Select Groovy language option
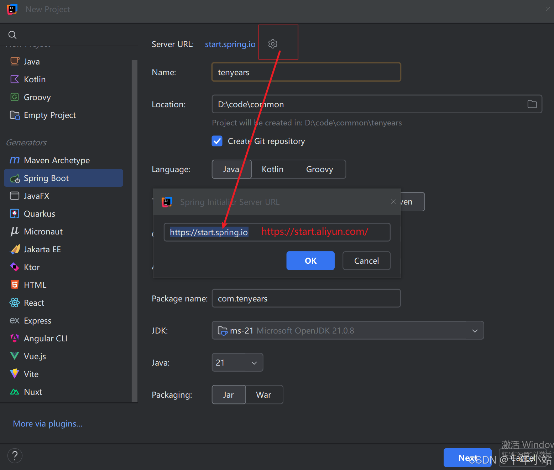Screen dimensions: 554x470 (x=319, y=169)
